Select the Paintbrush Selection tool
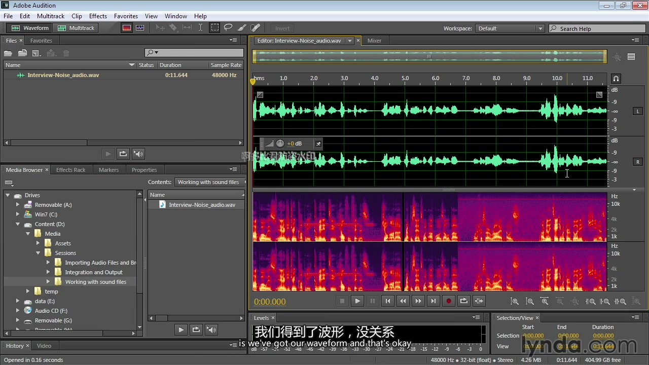649x365 pixels. click(x=242, y=28)
